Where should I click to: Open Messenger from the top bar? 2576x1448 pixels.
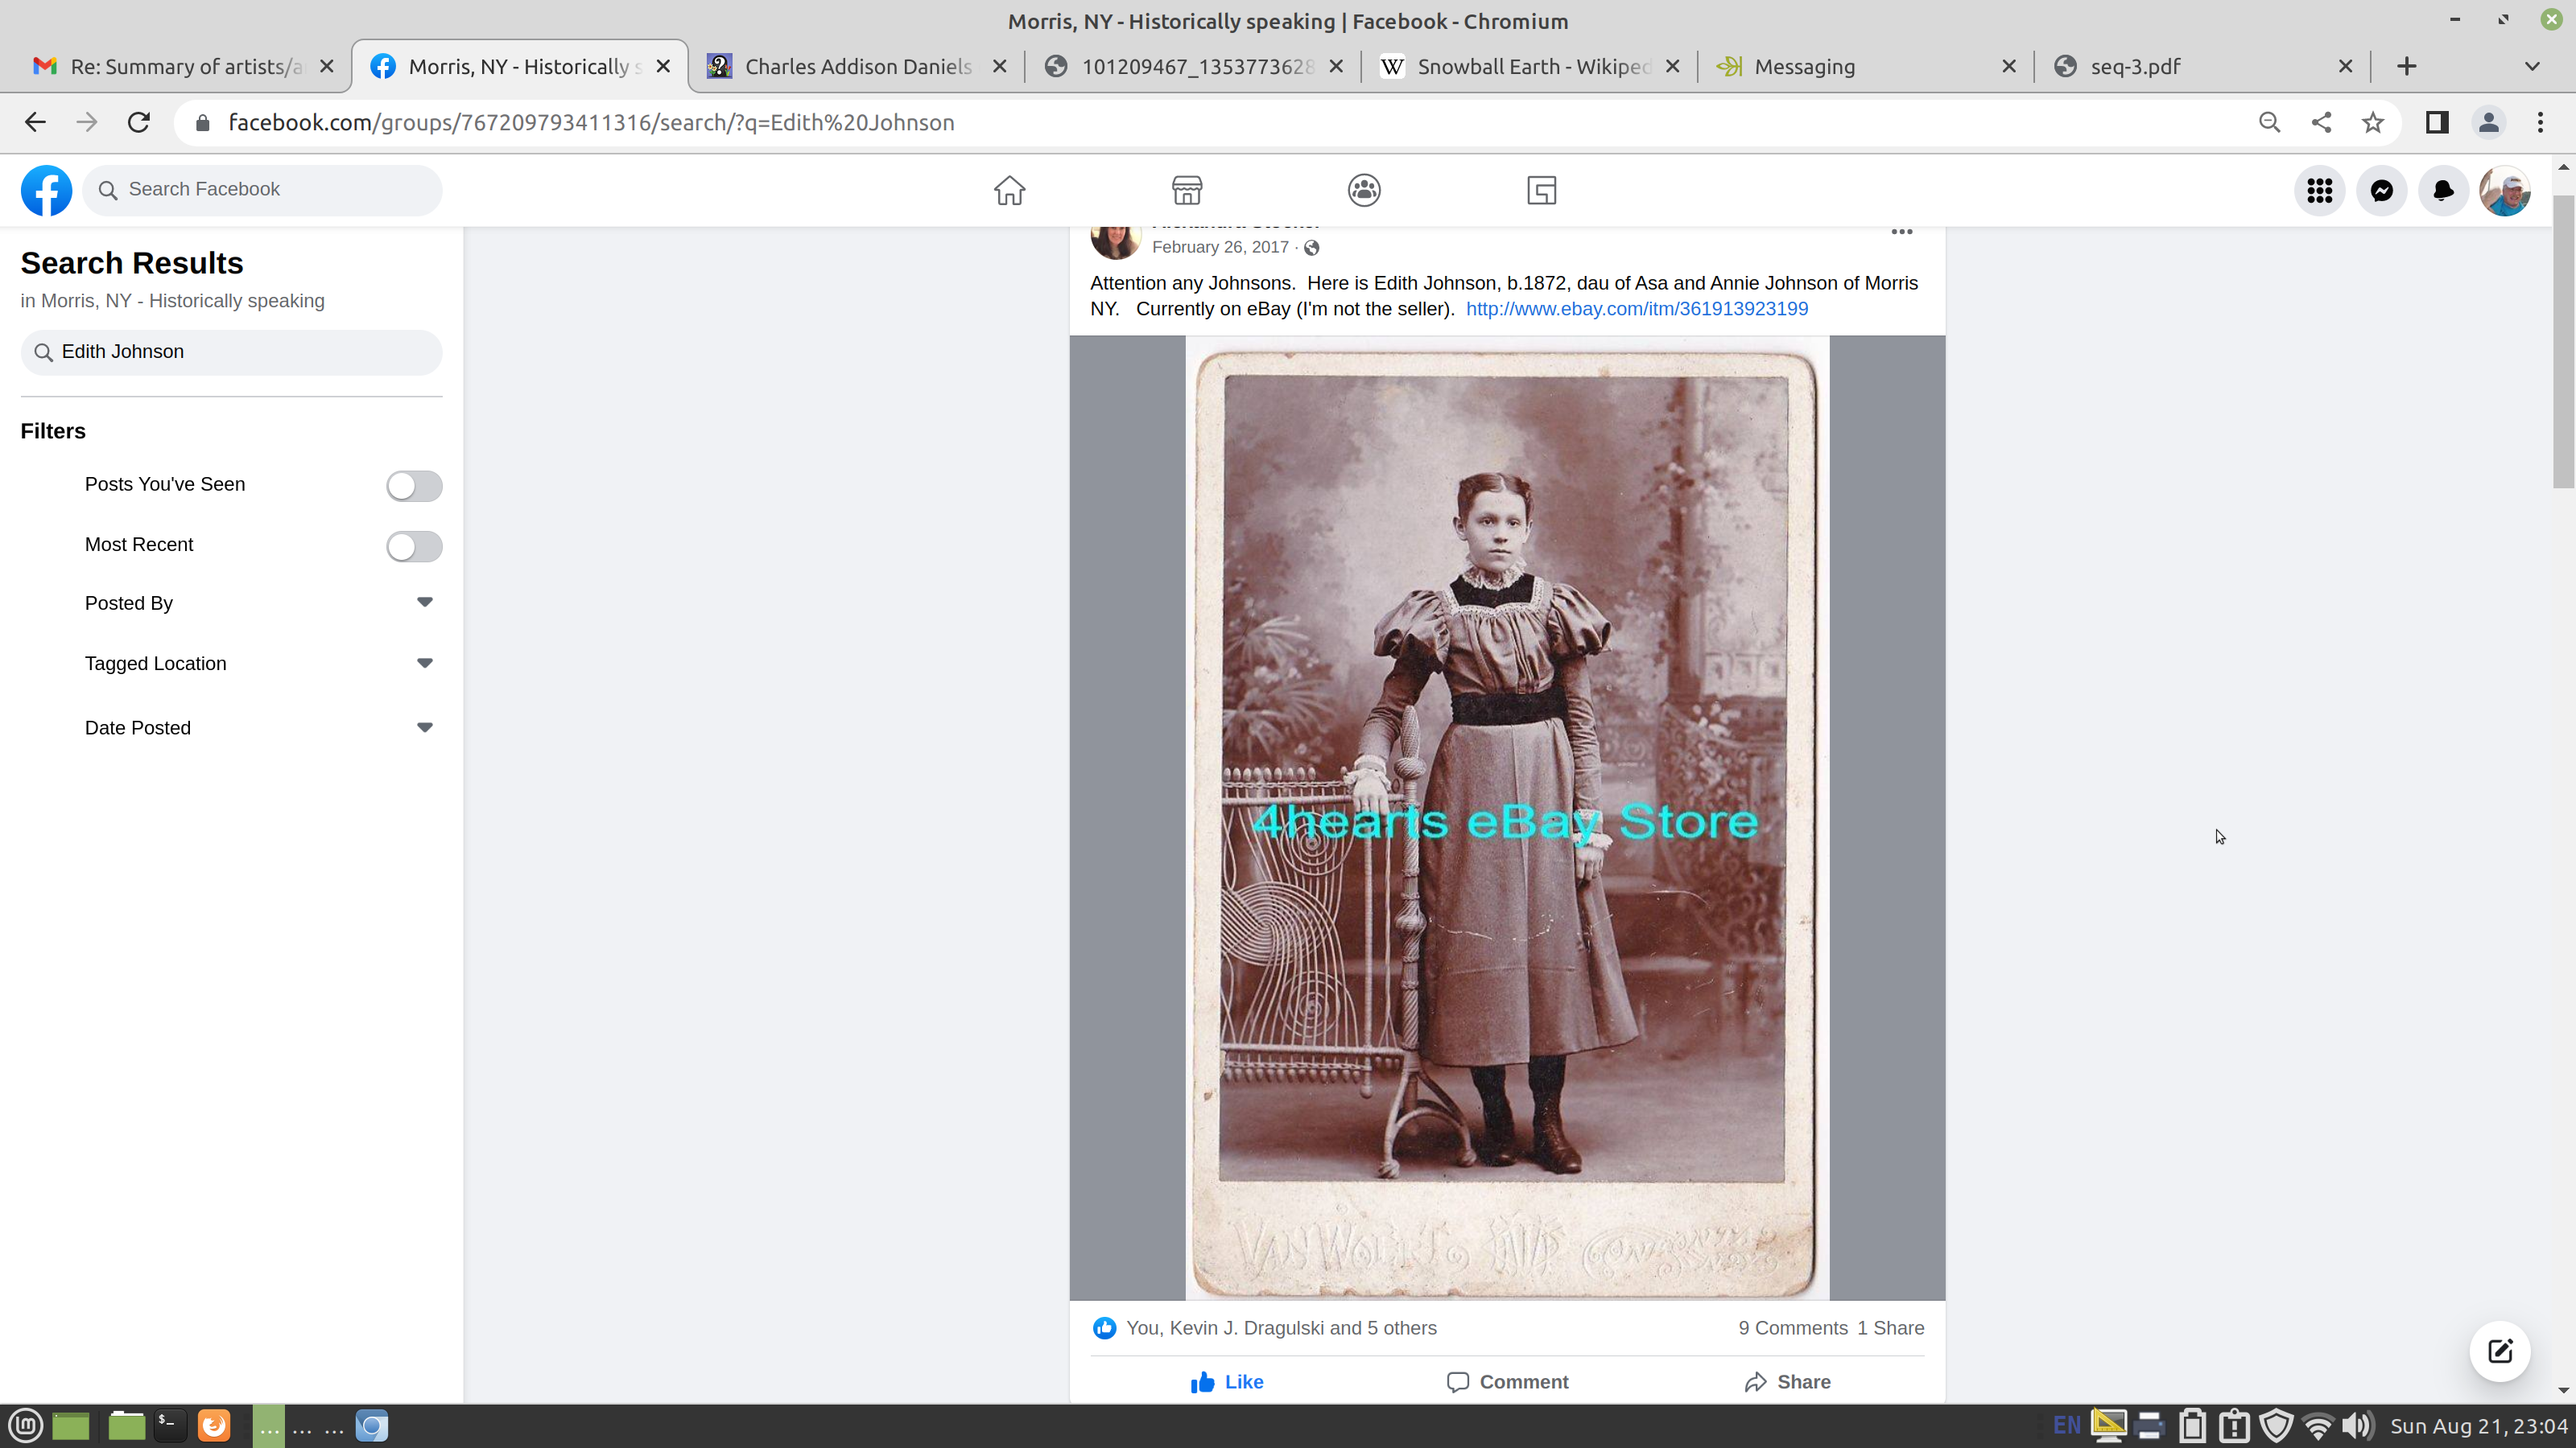point(2381,190)
